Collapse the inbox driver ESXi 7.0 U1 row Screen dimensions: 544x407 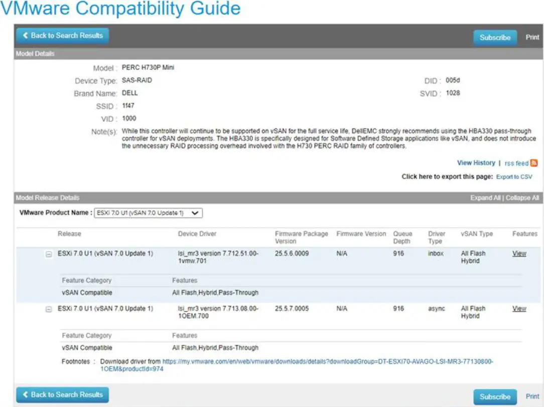[49, 254]
